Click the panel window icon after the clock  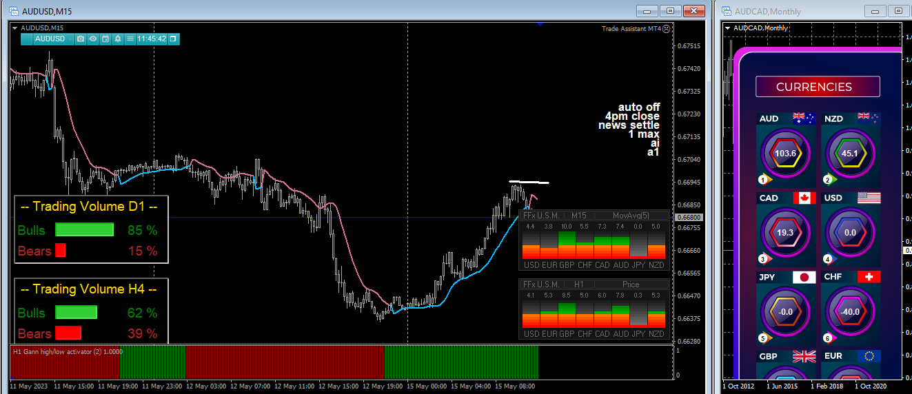pos(173,39)
